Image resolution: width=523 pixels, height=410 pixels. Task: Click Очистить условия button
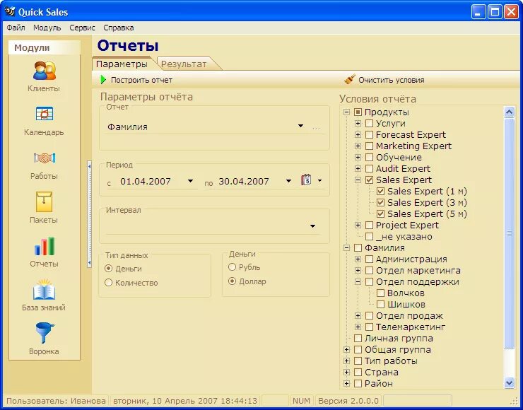384,80
